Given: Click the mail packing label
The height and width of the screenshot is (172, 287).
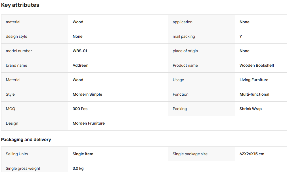Looking at the screenshot, I should click(x=184, y=36).
